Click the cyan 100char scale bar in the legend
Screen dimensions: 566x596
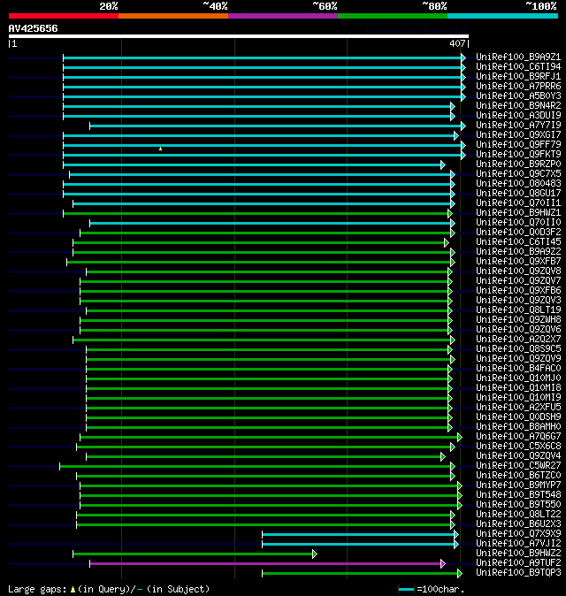coord(406,590)
